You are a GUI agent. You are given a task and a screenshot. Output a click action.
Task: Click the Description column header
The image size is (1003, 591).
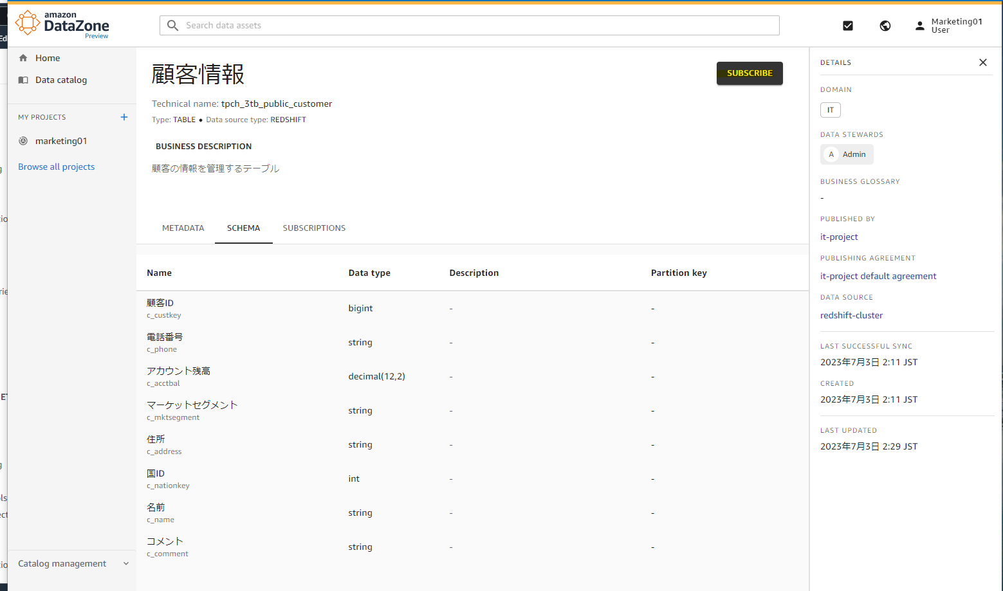tap(474, 273)
